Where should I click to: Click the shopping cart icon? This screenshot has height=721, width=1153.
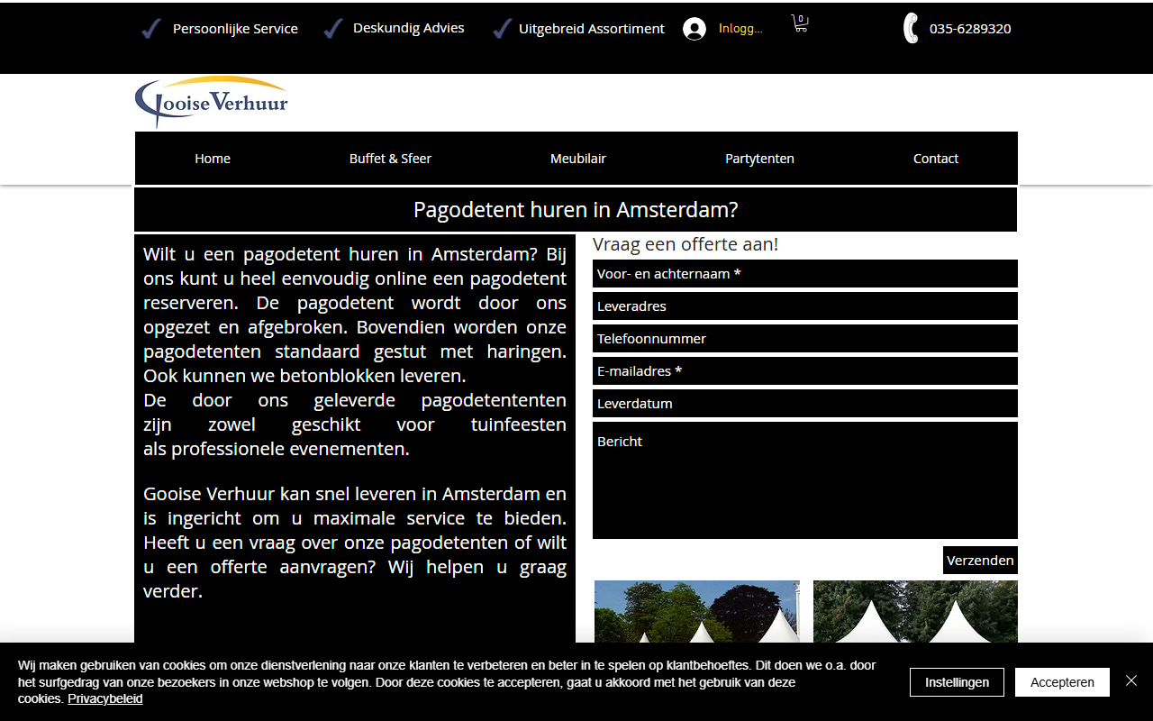pyautogui.click(x=800, y=23)
